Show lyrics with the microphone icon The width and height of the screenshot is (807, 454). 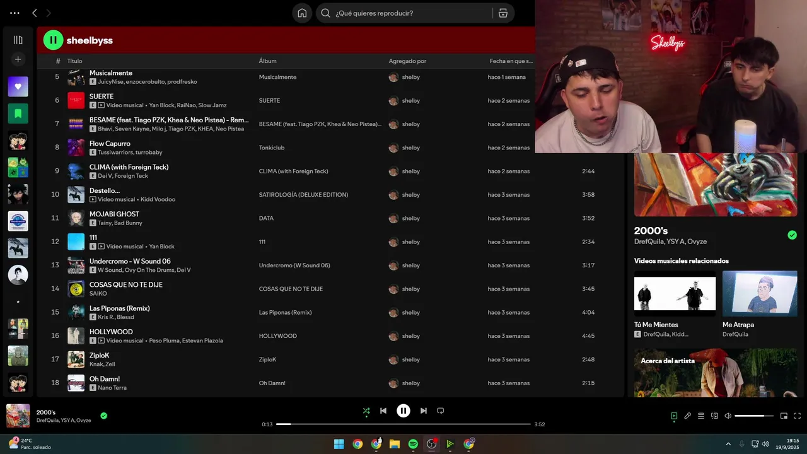click(x=688, y=416)
